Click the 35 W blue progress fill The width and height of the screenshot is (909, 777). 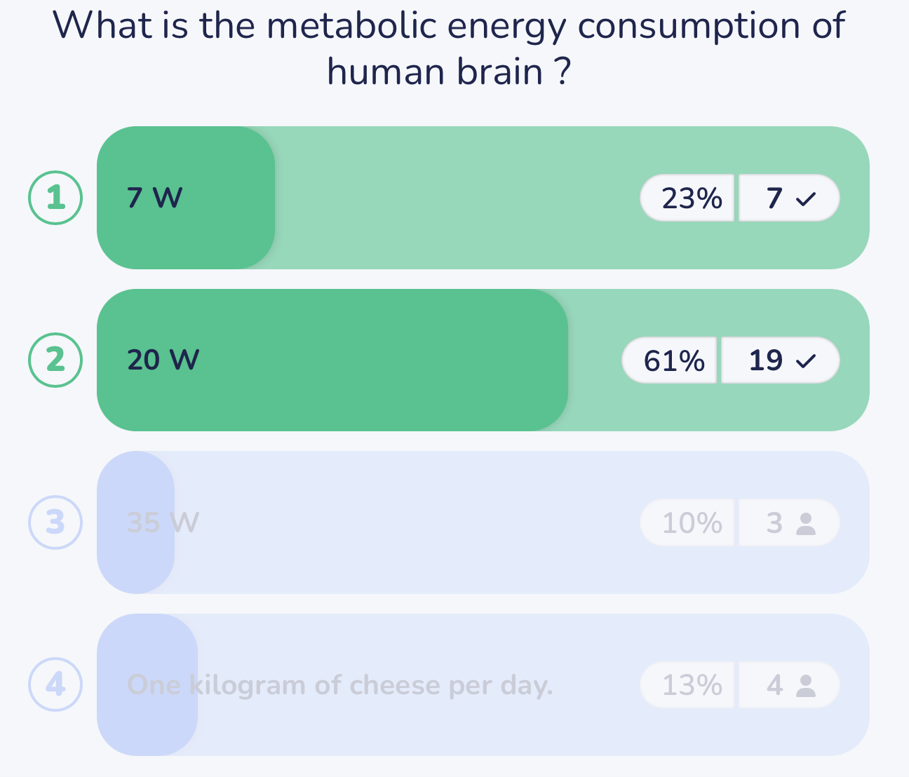(x=137, y=561)
